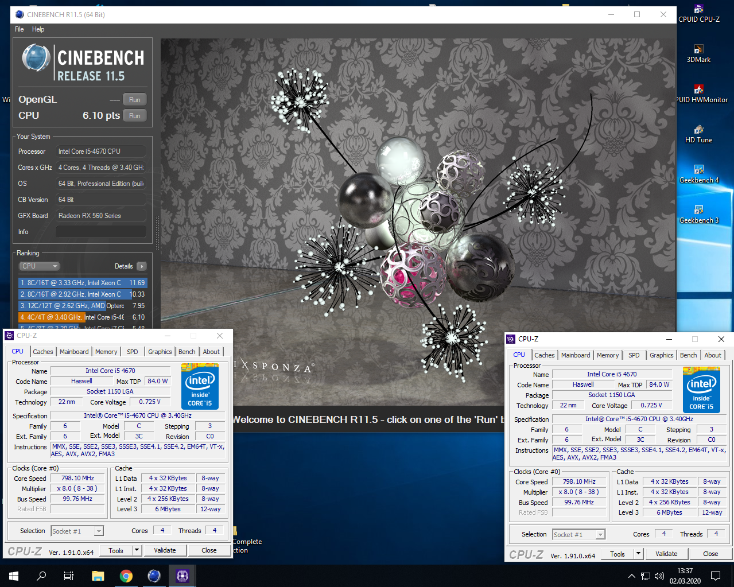Switch to Mainboard tab in left CPU-Z
Viewport: 734px width, 587px height.
(x=74, y=352)
